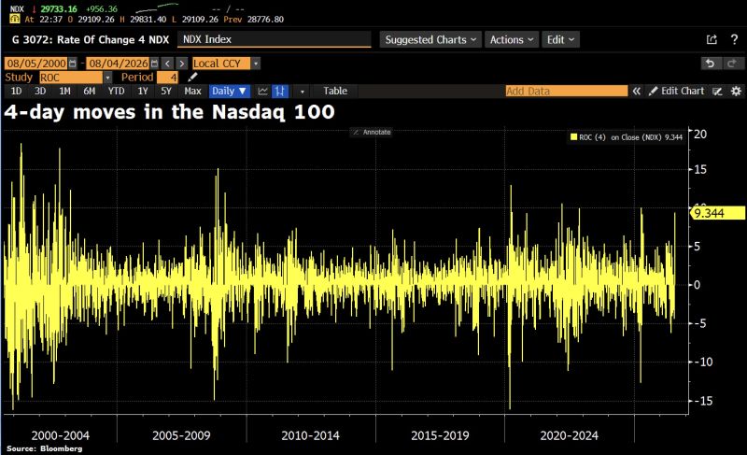Open the Daily periodicity dropdown

(229, 91)
